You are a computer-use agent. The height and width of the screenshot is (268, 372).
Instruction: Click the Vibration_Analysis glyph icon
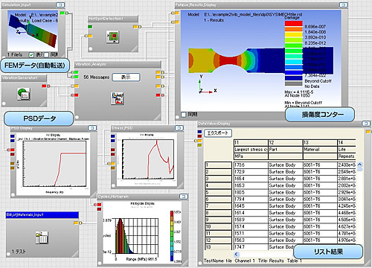point(118,98)
